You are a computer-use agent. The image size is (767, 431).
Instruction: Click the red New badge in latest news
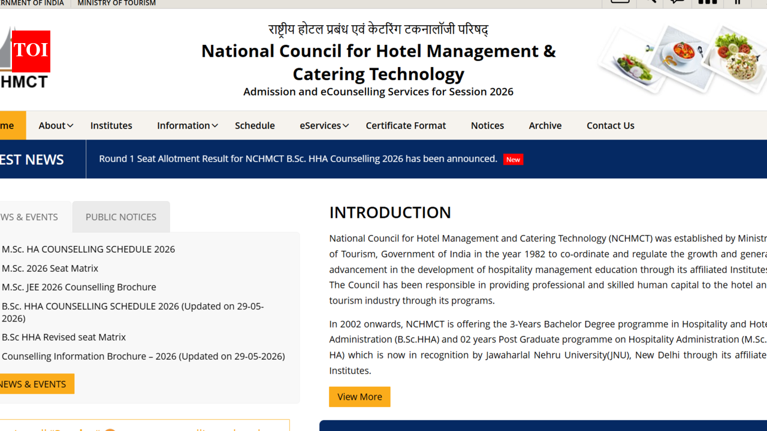(513, 159)
